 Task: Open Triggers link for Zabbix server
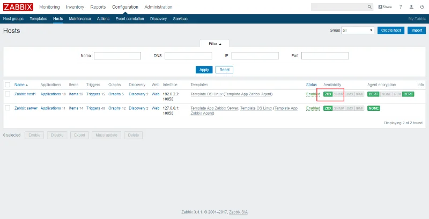point(93,108)
